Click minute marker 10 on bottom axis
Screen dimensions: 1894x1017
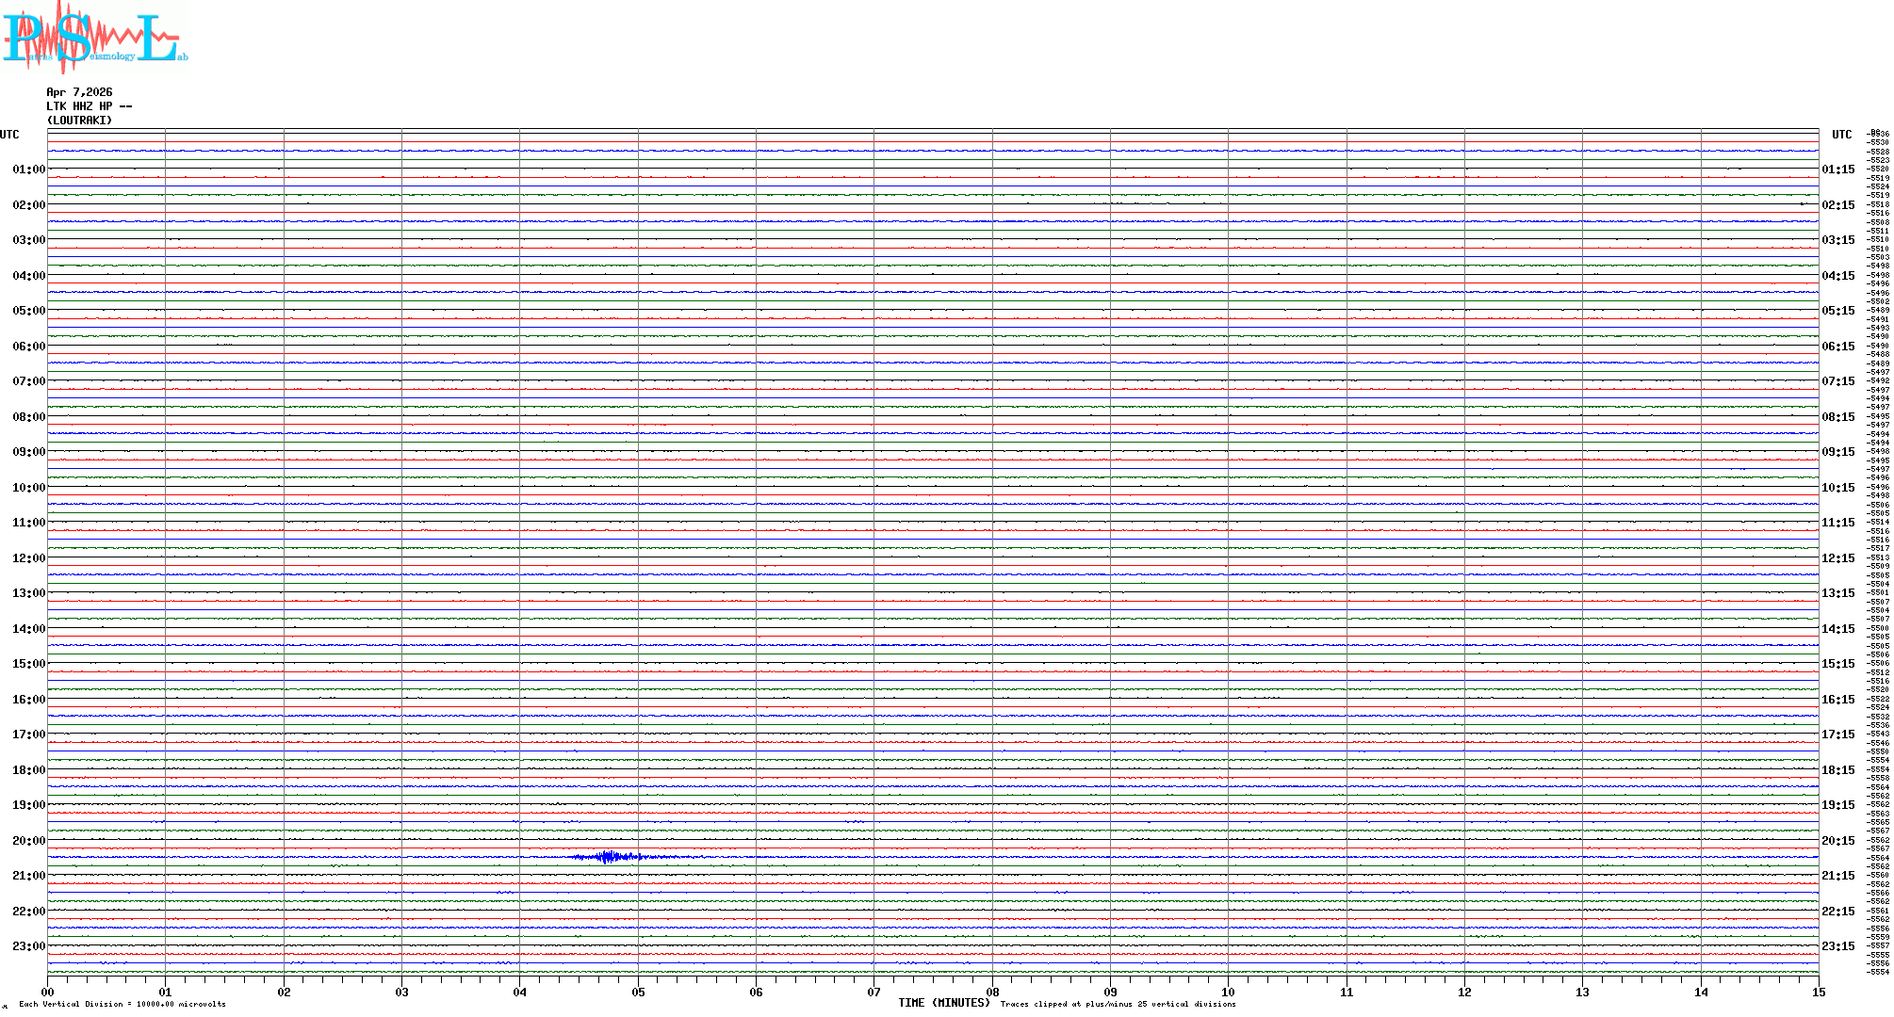click(x=1228, y=993)
